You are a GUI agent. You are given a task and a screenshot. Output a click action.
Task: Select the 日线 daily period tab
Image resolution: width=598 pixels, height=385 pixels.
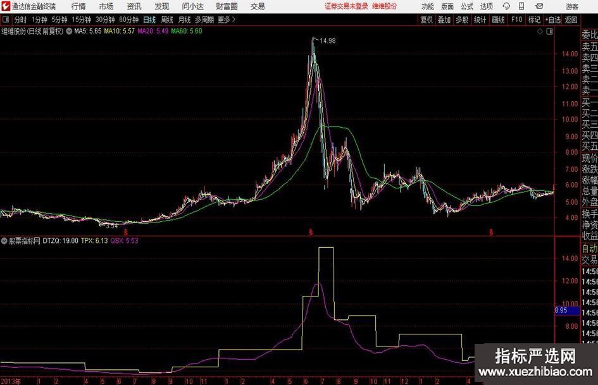pos(149,20)
